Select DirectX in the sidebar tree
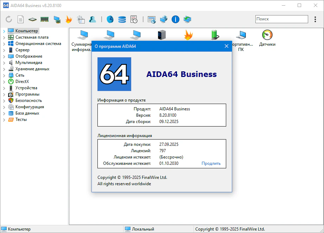This screenshot has height=233, width=324. click(22, 82)
